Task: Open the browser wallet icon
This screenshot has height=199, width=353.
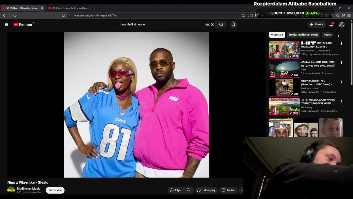Action: 332,15
